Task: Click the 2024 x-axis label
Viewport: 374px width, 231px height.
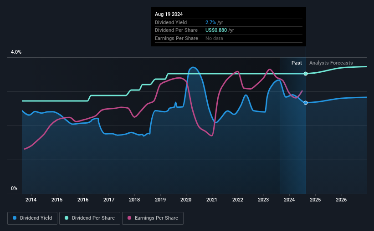Action: [x=289, y=200]
